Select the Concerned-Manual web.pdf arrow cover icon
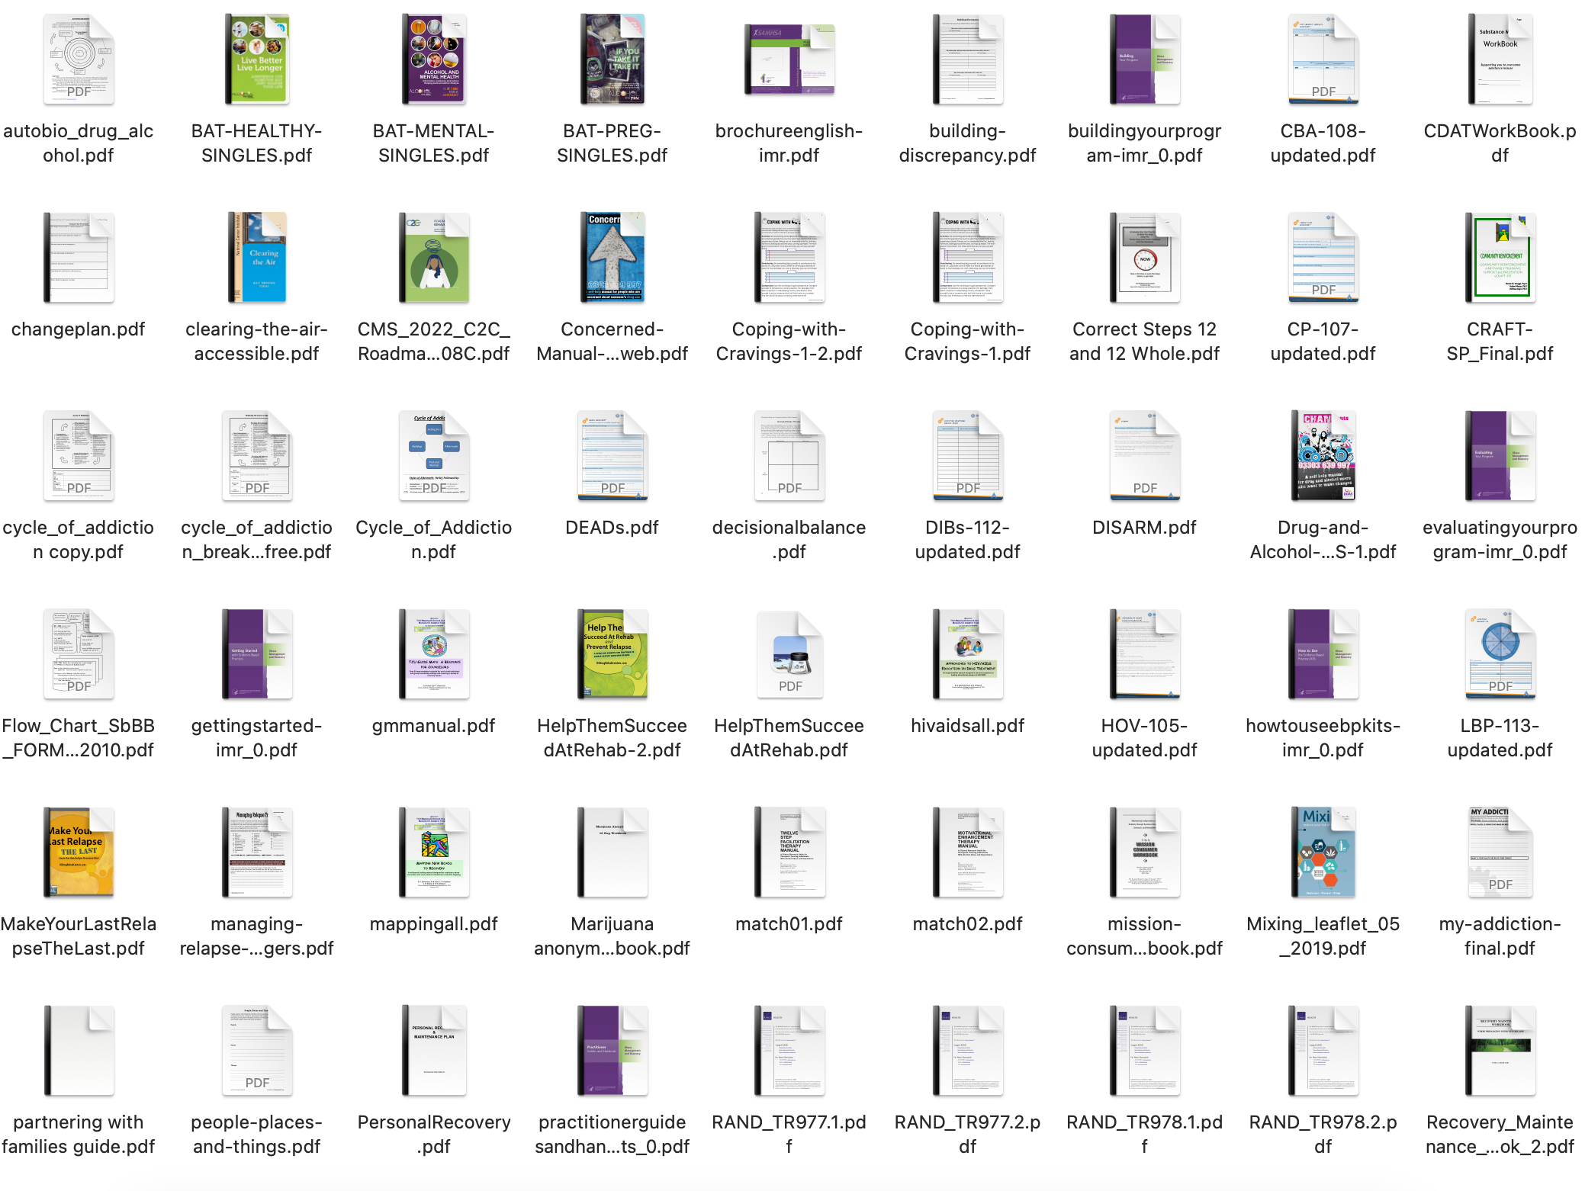 point(612,258)
